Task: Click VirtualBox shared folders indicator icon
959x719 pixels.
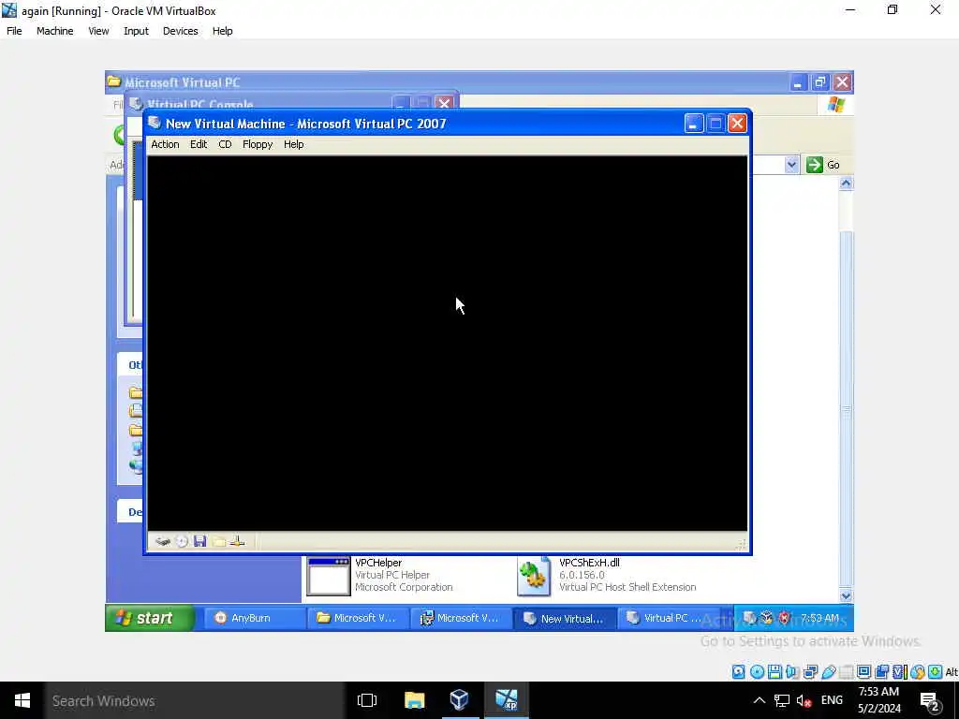Action: [x=846, y=672]
